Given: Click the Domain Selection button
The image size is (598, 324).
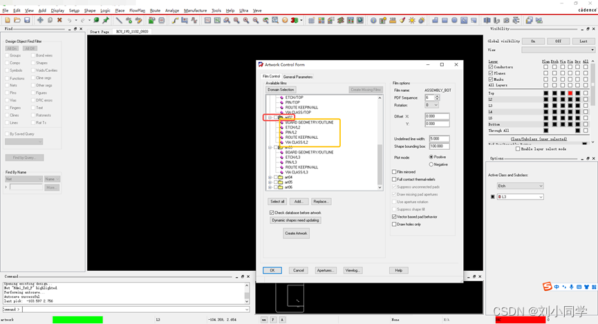Looking at the screenshot, I should (x=281, y=90).
